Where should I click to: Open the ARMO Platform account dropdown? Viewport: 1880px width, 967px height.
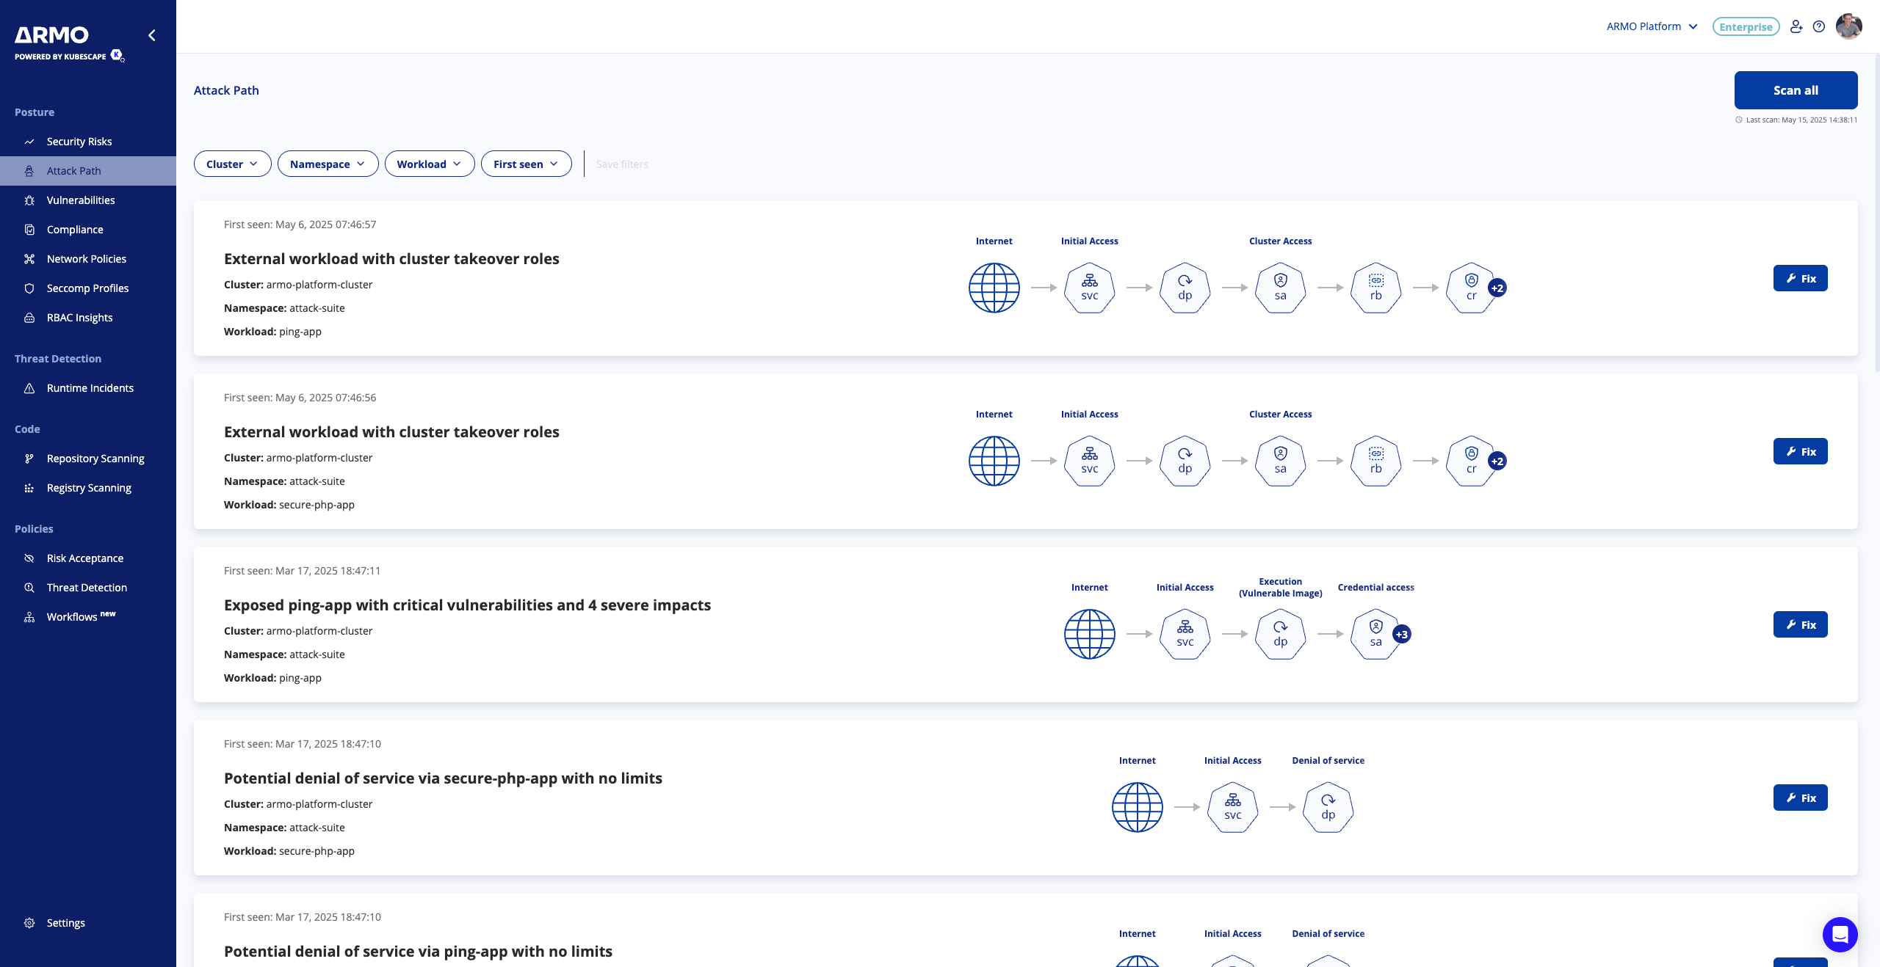click(x=1652, y=26)
